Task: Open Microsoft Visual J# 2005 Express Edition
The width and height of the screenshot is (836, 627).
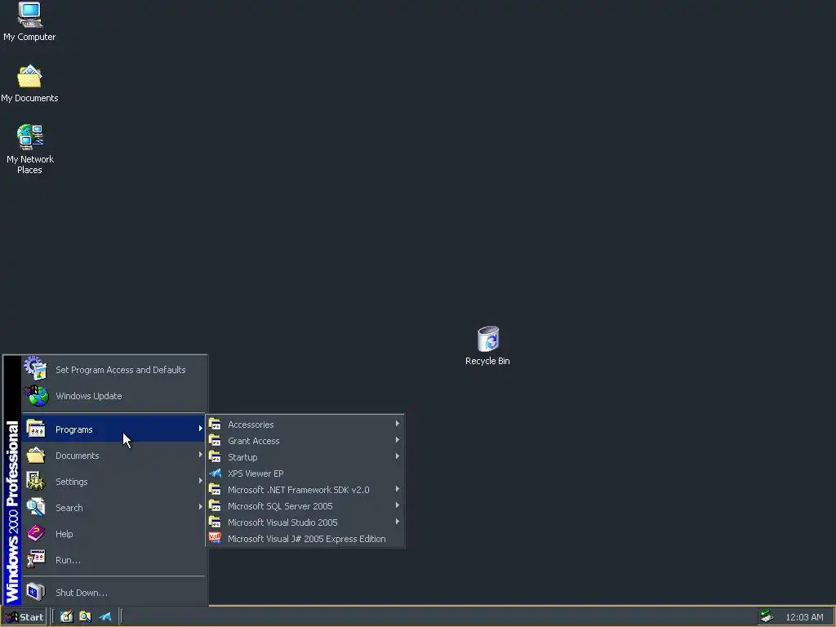Action: [x=305, y=539]
